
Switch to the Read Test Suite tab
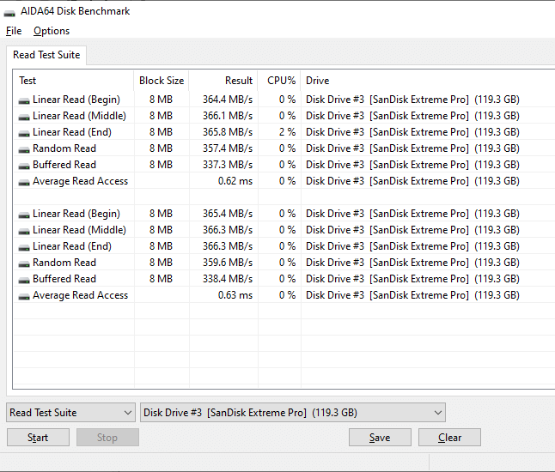46,55
